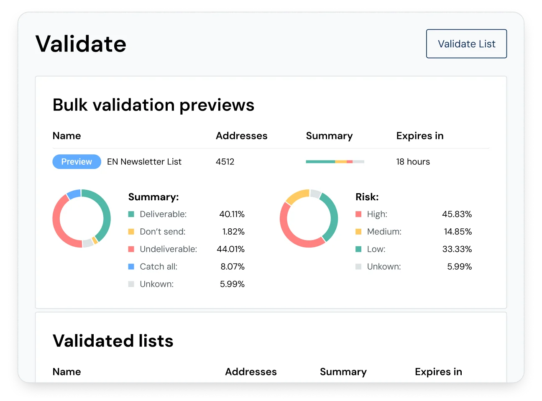Click the Name column header in Bulk validation previews

click(x=67, y=136)
